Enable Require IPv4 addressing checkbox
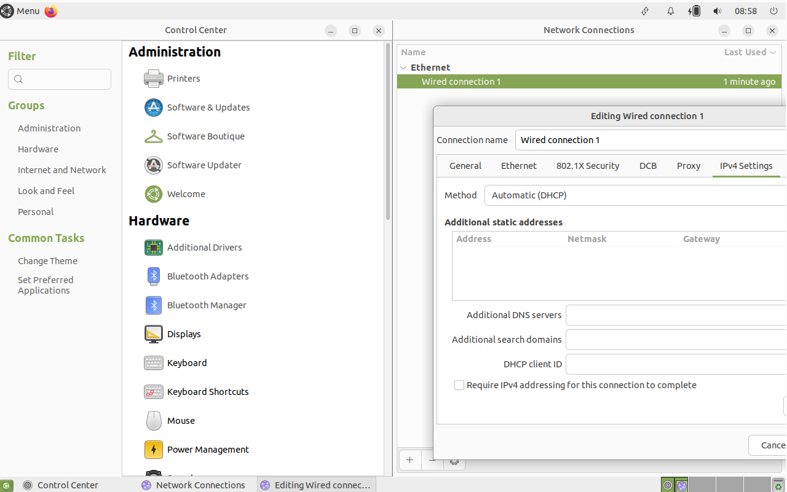Viewport: 787px width, 492px height. pos(459,385)
